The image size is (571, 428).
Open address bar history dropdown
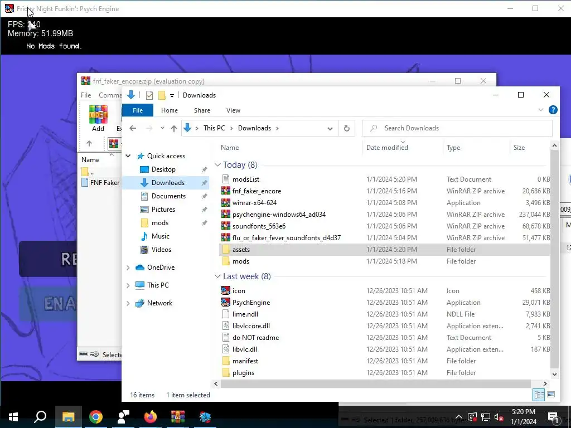330,128
